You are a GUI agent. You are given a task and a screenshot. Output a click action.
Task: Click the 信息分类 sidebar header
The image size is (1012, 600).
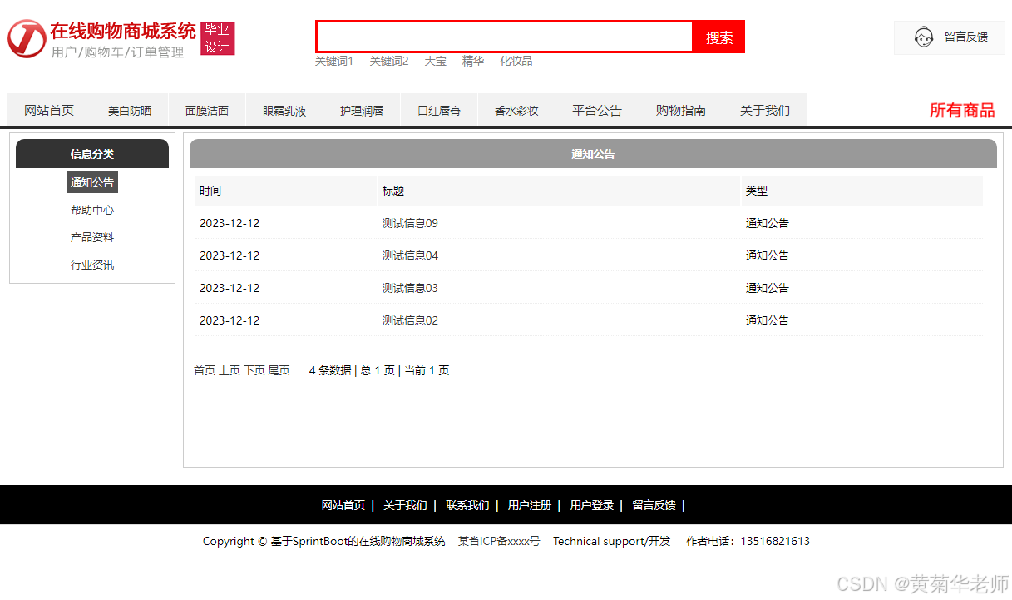(92, 154)
